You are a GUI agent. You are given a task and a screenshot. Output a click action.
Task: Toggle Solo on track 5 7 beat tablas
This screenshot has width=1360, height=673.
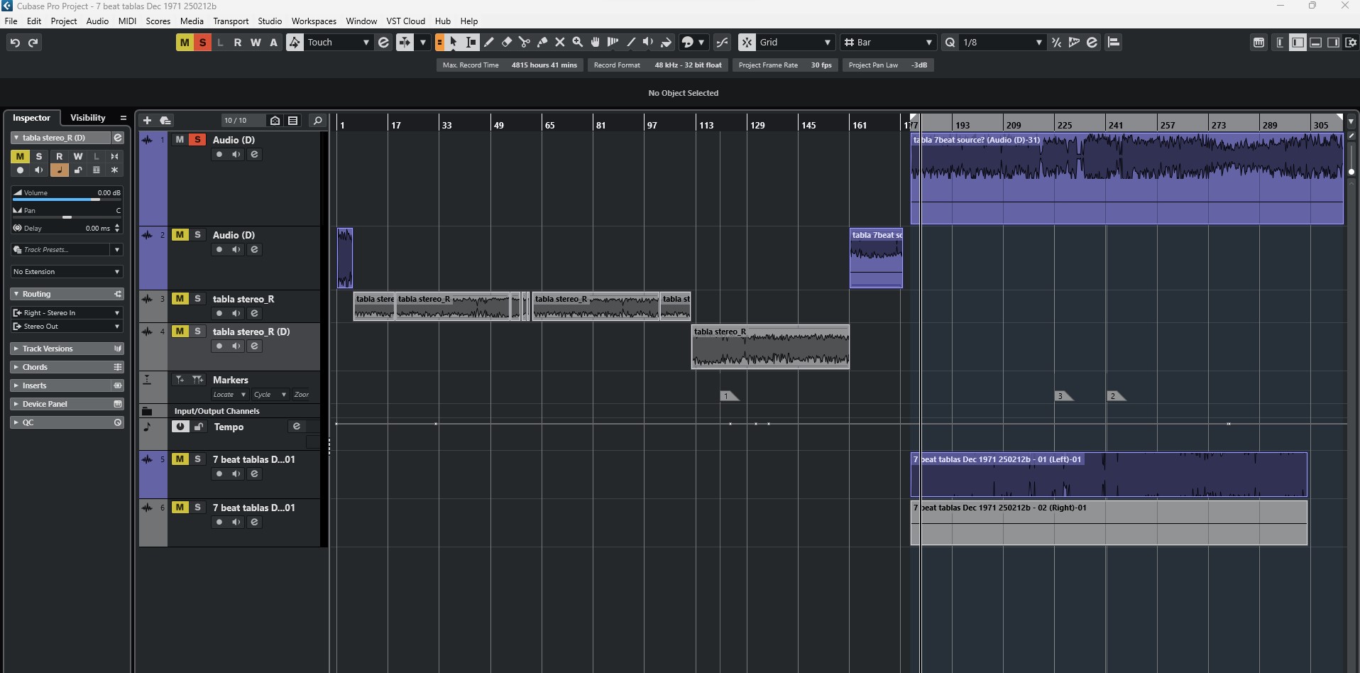198,459
